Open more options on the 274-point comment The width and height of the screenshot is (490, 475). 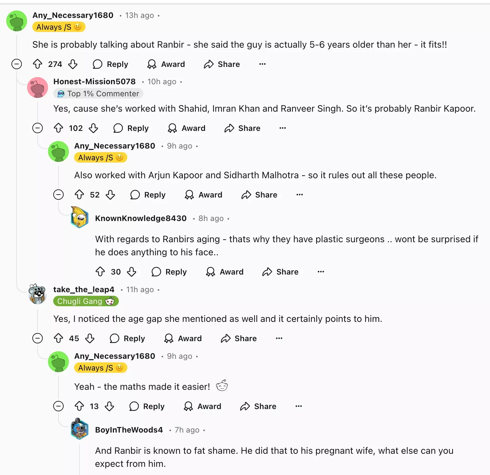(262, 64)
